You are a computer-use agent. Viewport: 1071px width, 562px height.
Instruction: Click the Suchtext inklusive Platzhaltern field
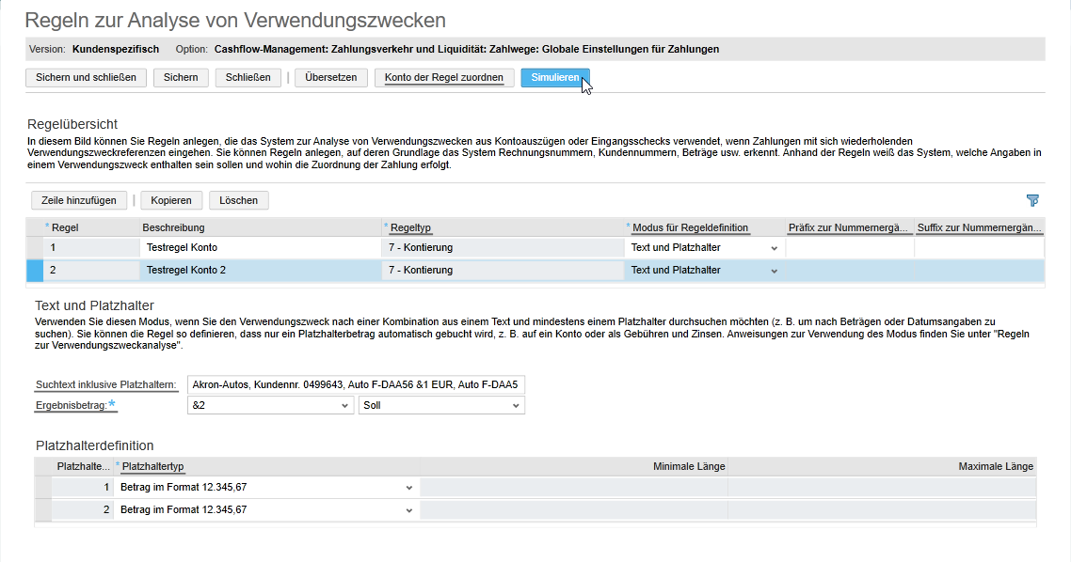(x=356, y=384)
